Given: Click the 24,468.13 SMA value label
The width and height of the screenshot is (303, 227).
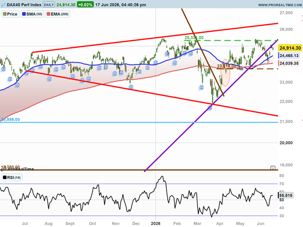Looking at the screenshot, I should click(x=289, y=56).
